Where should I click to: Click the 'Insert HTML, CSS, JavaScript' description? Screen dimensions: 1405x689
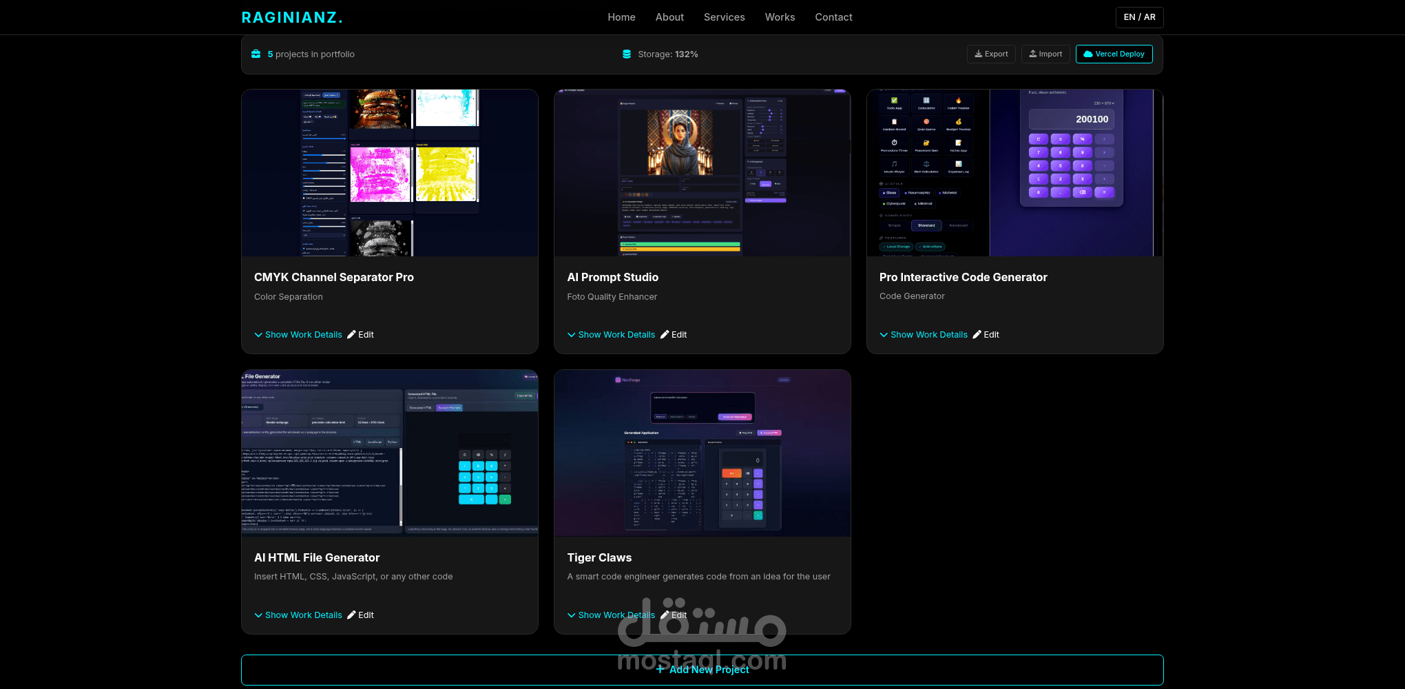pyautogui.click(x=353, y=577)
